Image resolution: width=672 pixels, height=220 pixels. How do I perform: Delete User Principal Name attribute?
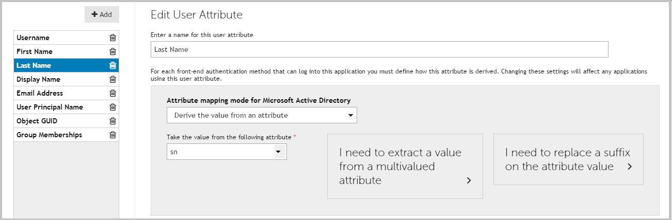tap(113, 107)
